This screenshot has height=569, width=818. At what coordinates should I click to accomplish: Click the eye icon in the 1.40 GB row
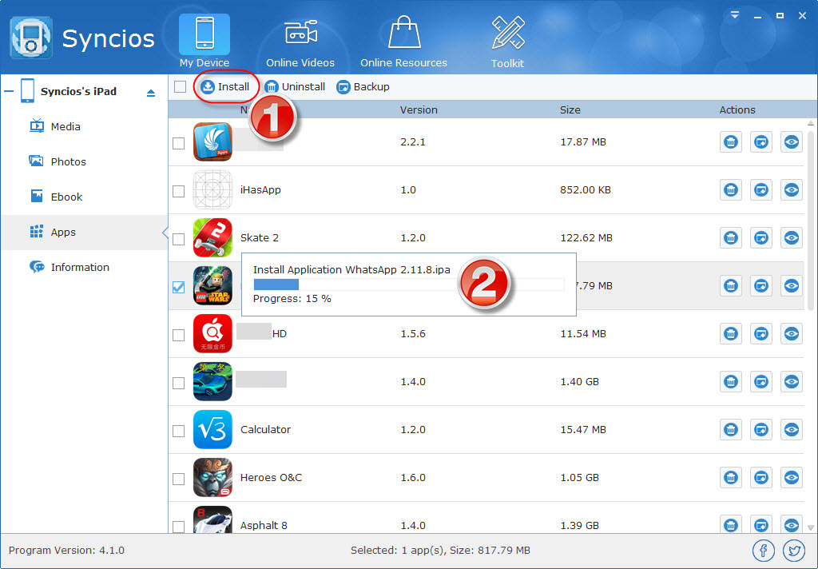coord(792,381)
